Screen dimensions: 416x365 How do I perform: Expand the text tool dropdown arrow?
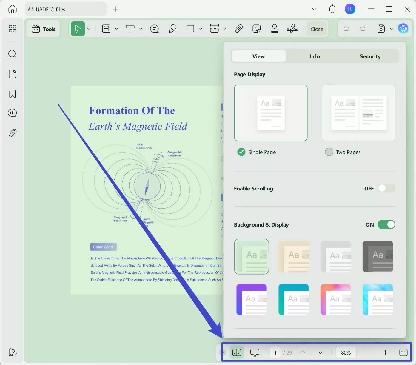coord(141,29)
